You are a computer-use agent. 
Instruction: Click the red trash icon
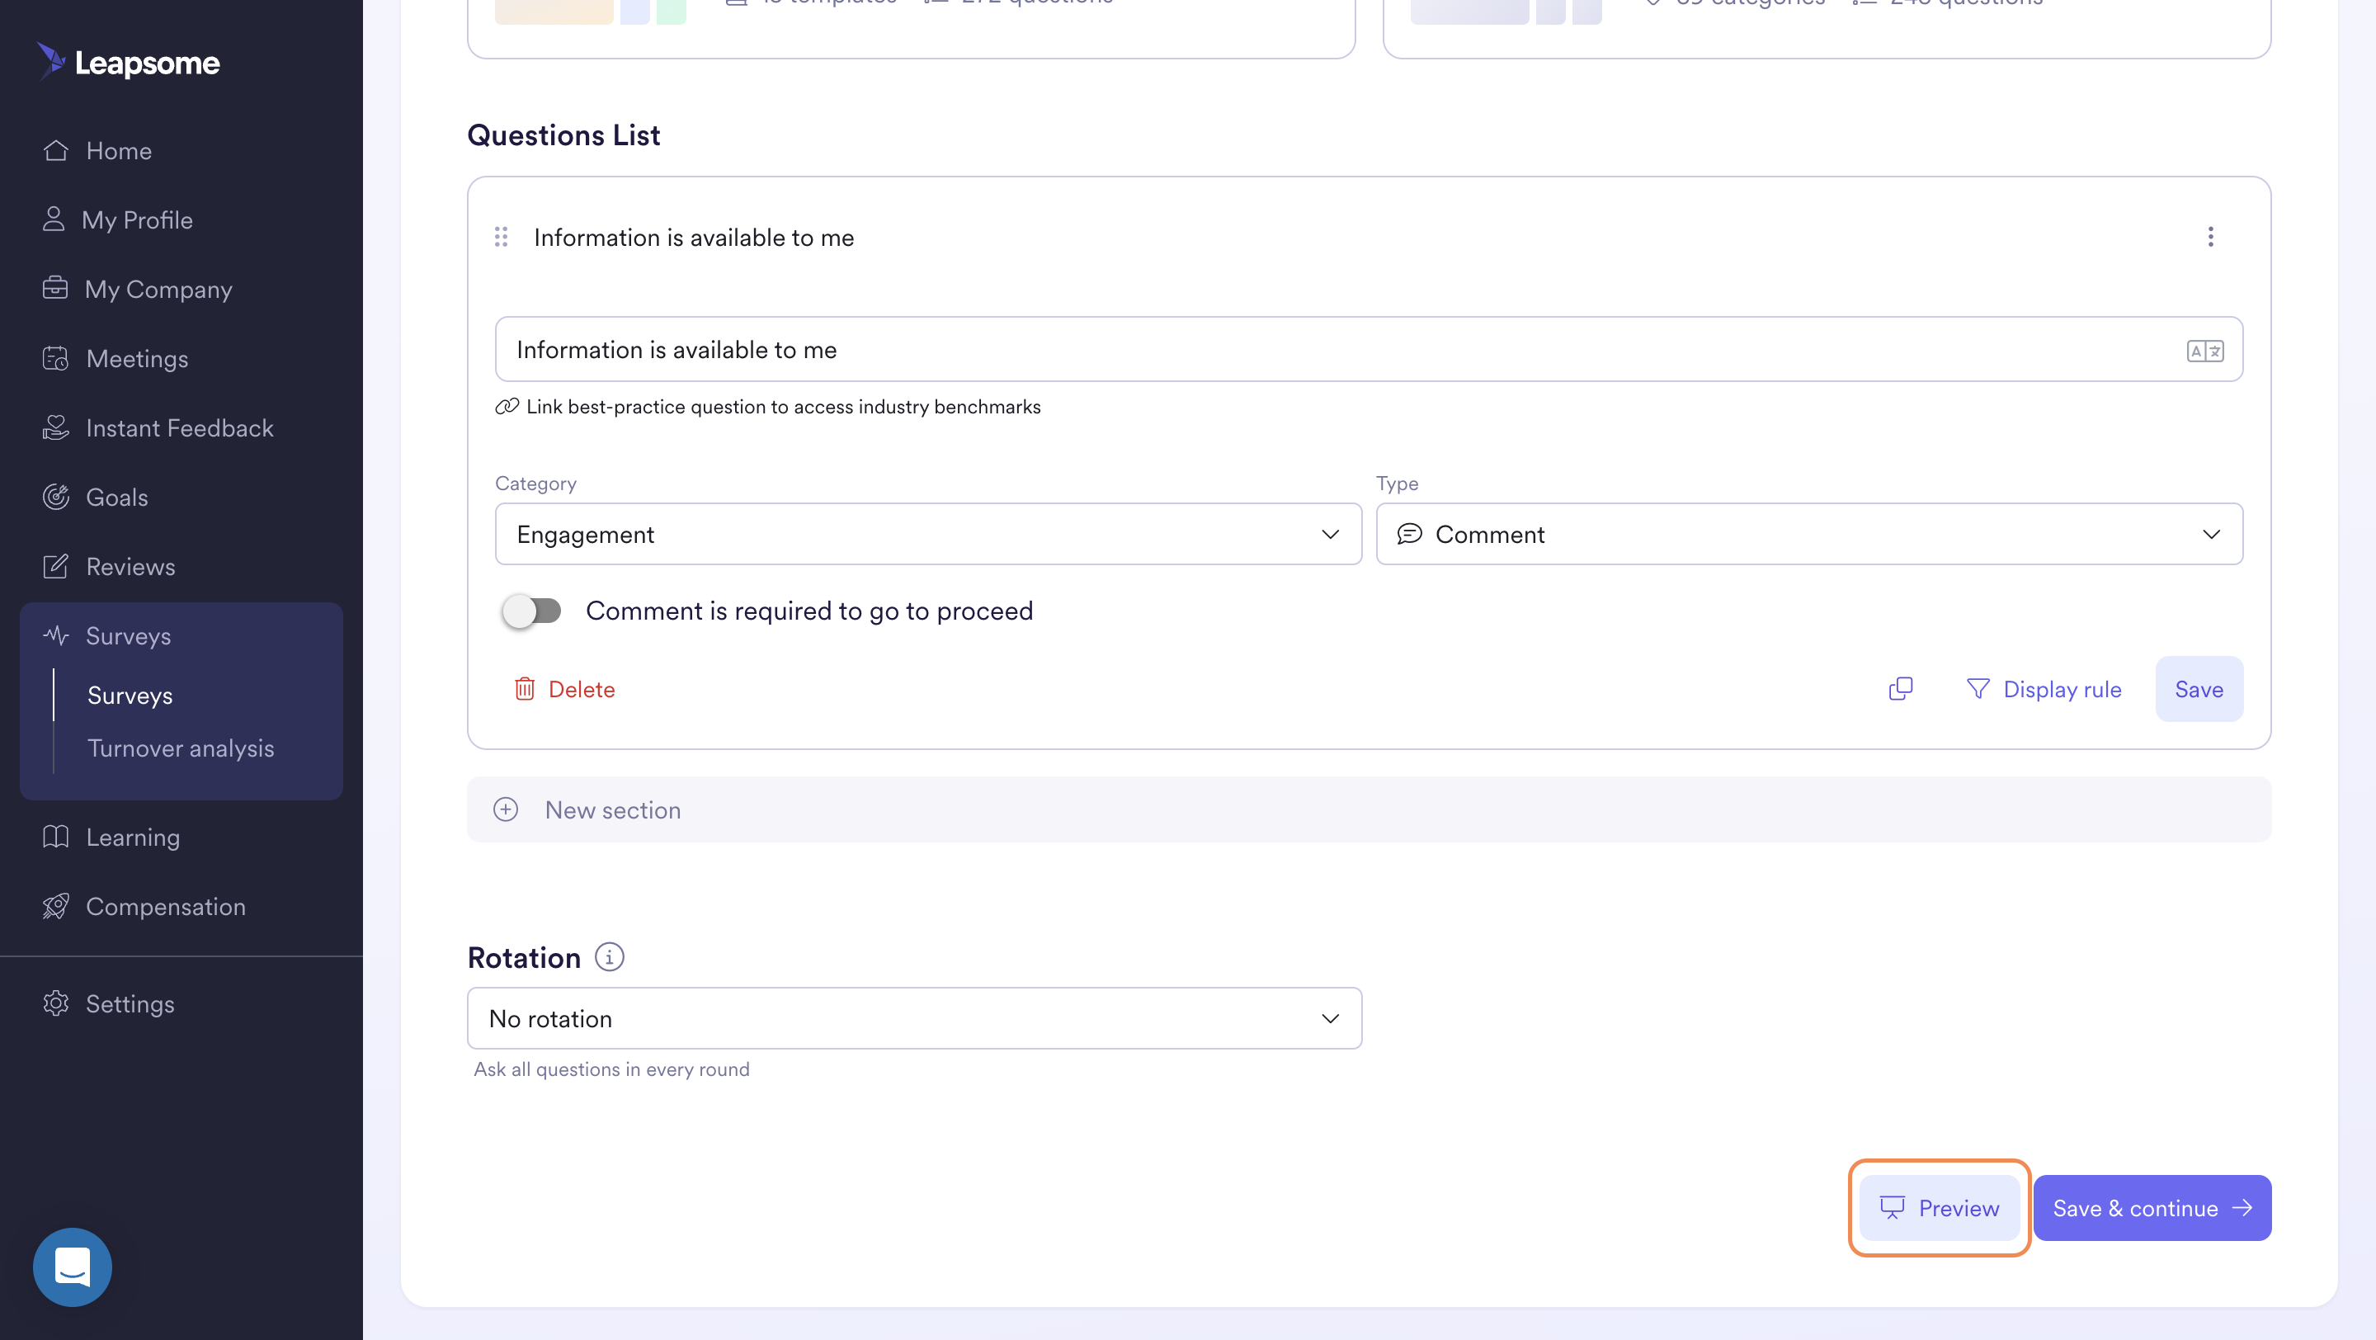click(525, 689)
